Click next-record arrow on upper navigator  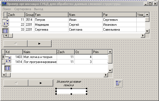pyautogui.click(x=40, y=44)
